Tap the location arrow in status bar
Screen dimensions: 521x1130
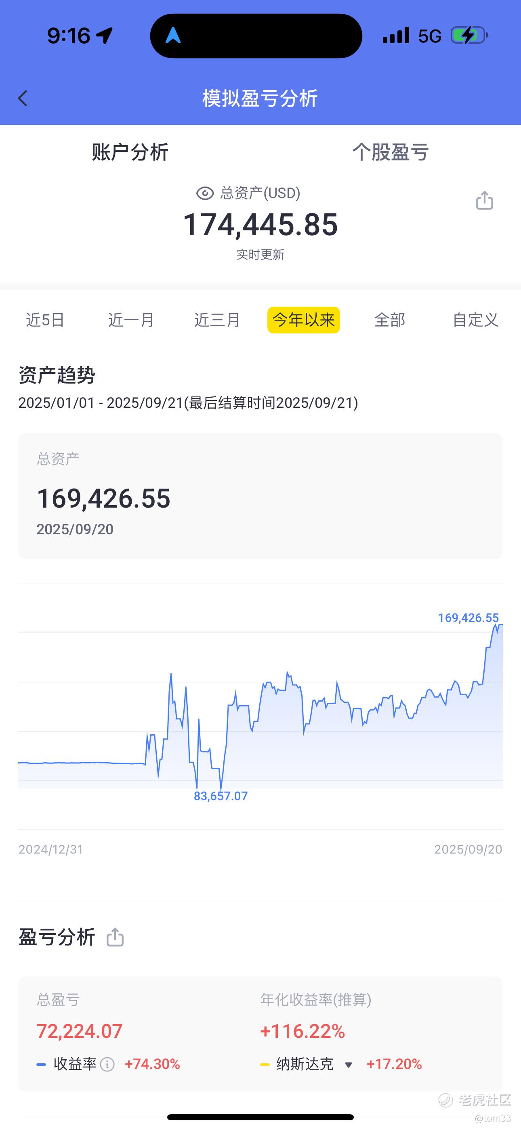point(104,36)
